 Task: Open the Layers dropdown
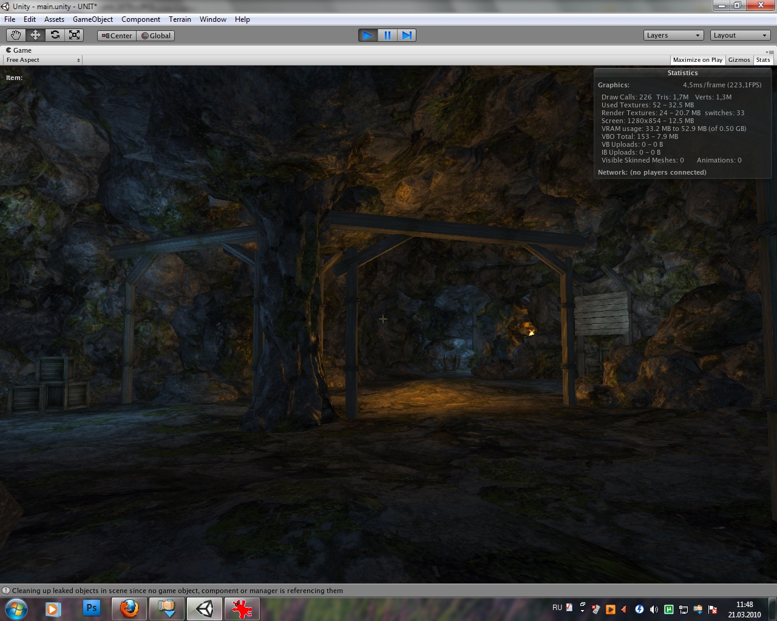673,35
